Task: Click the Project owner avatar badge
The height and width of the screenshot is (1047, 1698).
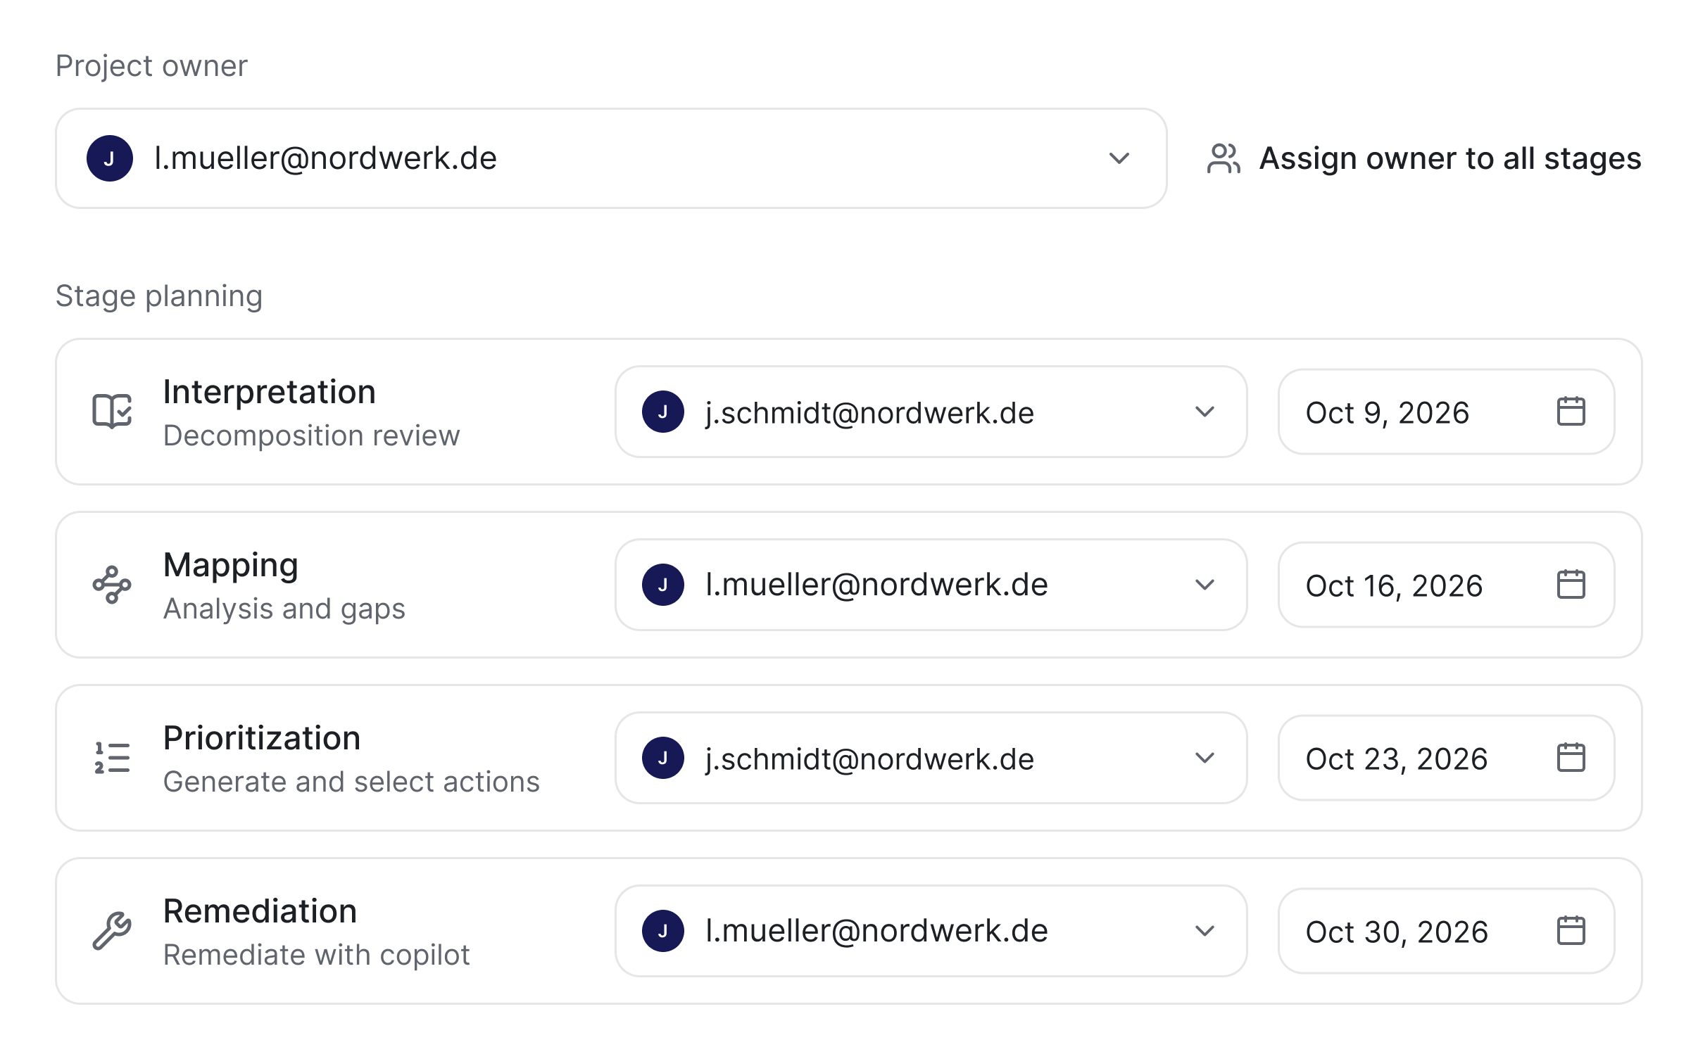Action: pos(110,158)
